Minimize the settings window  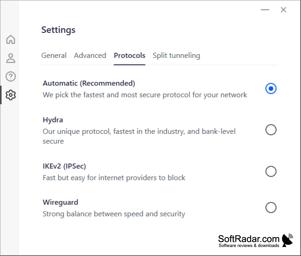click(265, 10)
